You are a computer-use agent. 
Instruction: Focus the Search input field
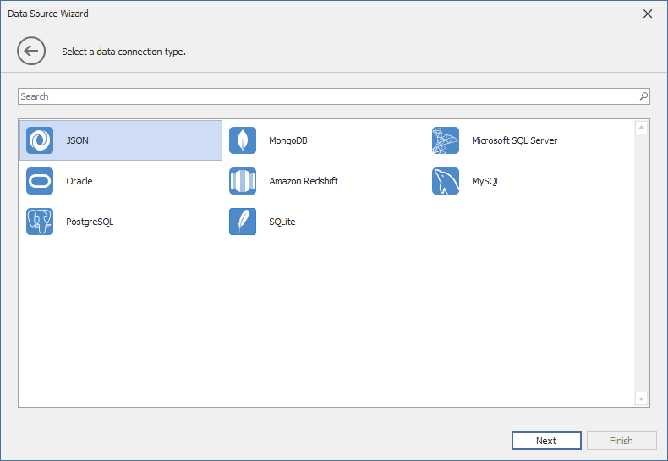[x=333, y=96]
